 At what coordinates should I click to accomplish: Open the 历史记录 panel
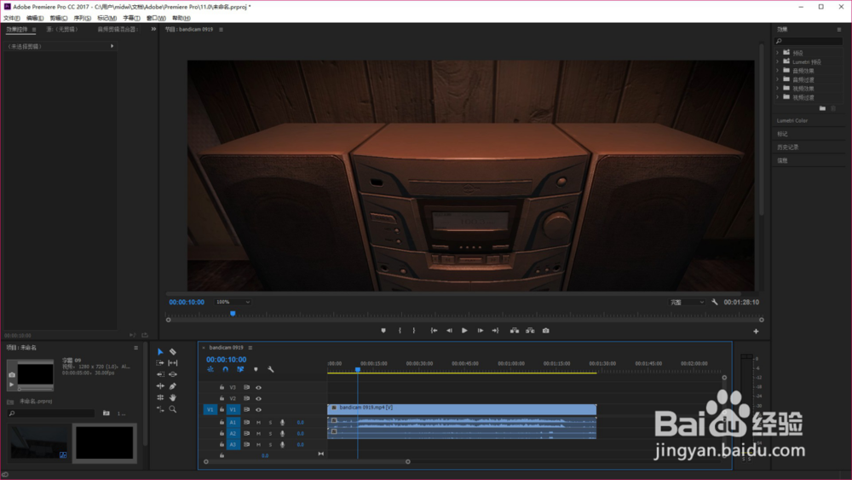(x=787, y=147)
